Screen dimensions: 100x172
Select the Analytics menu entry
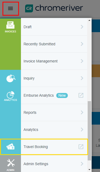[54, 130]
